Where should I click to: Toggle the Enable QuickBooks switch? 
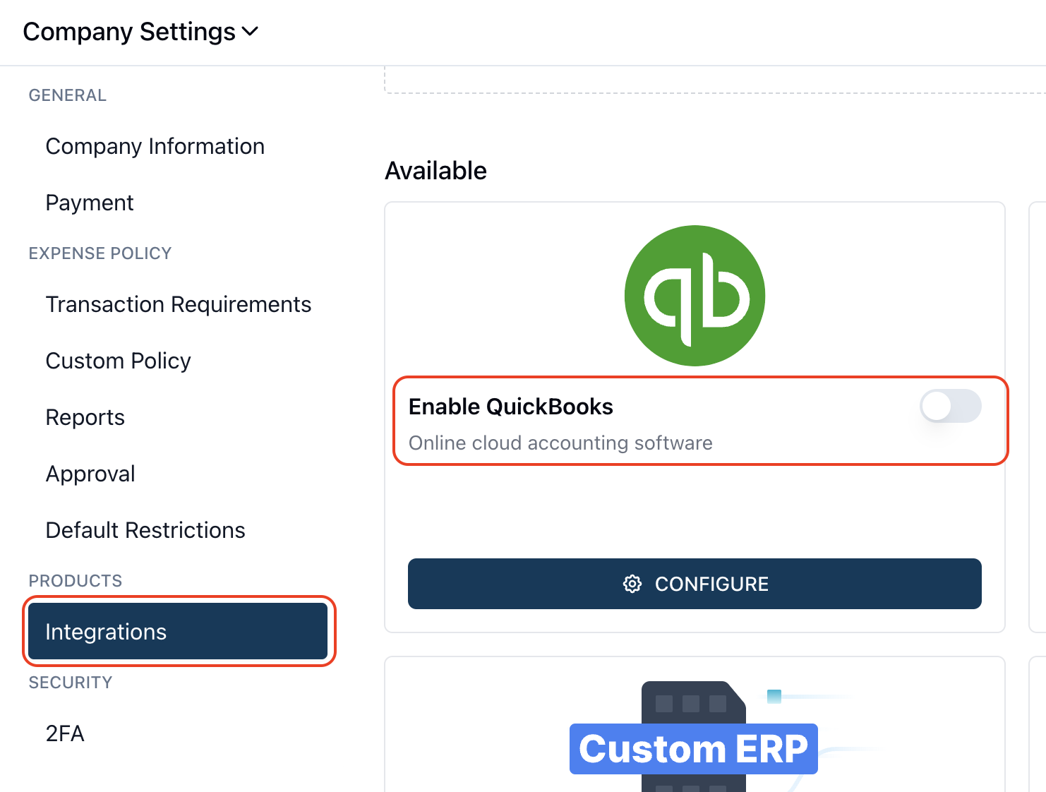pyautogui.click(x=950, y=407)
